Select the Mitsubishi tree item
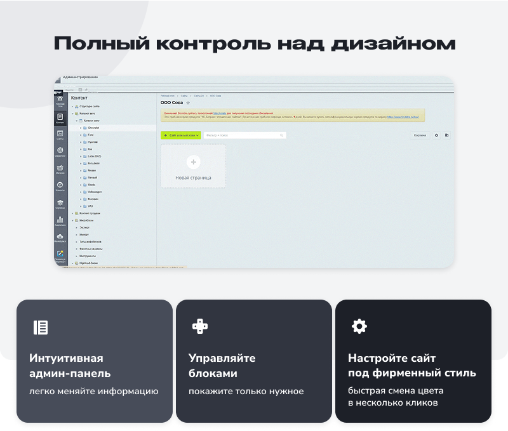Image resolution: width=508 pixels, height=431 pixels. pos(93,164)
